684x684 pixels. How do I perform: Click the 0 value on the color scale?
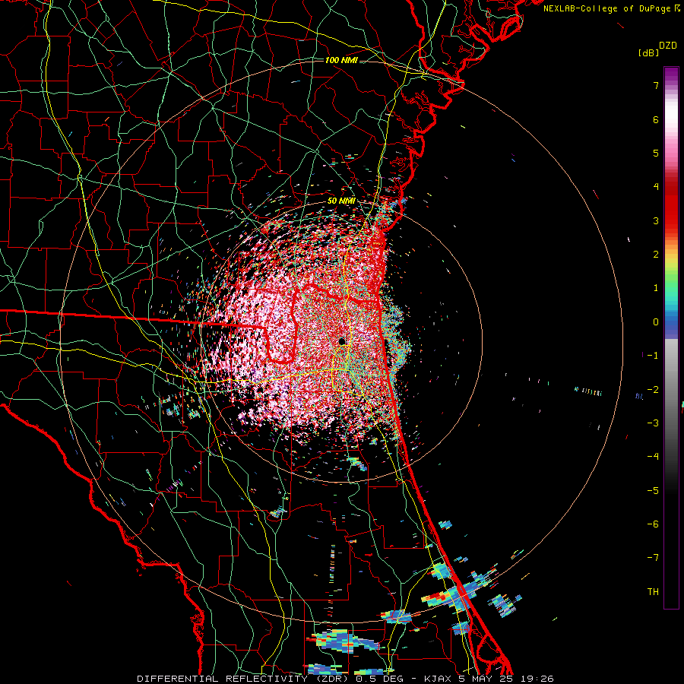(656, 322)
